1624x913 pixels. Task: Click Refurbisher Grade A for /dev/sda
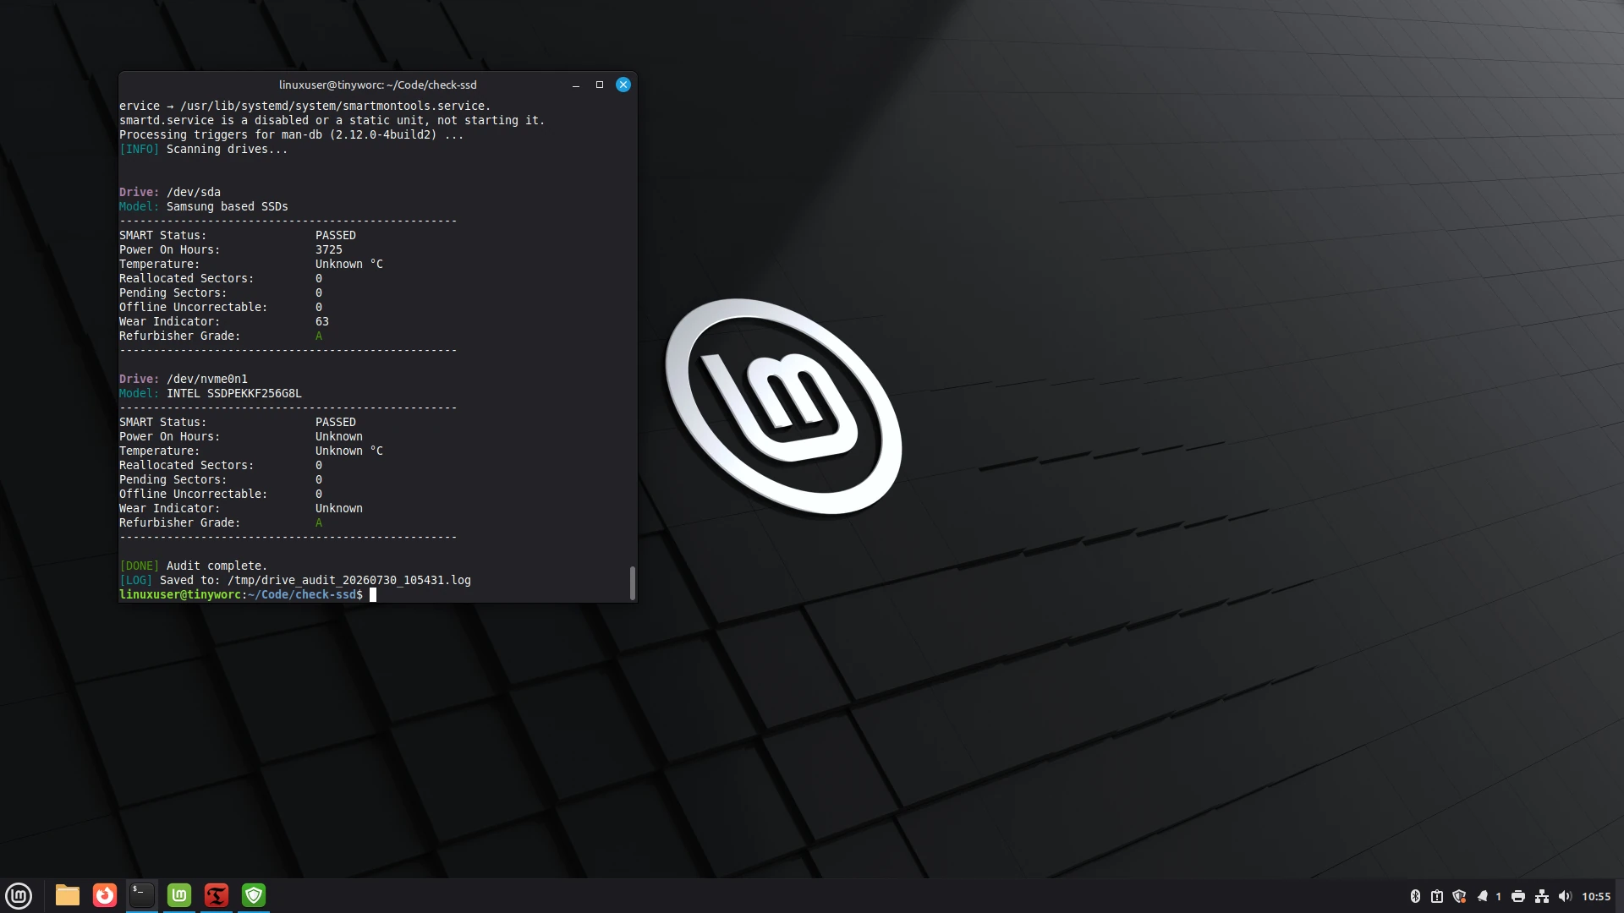click(x=319, y=336)
